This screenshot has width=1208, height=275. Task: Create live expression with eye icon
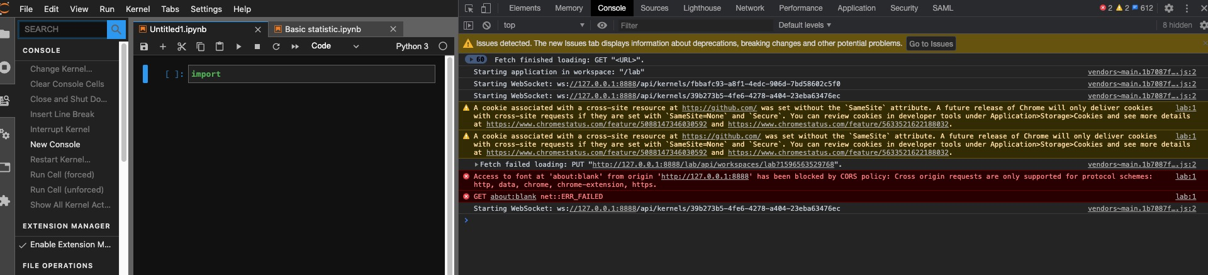602,25
